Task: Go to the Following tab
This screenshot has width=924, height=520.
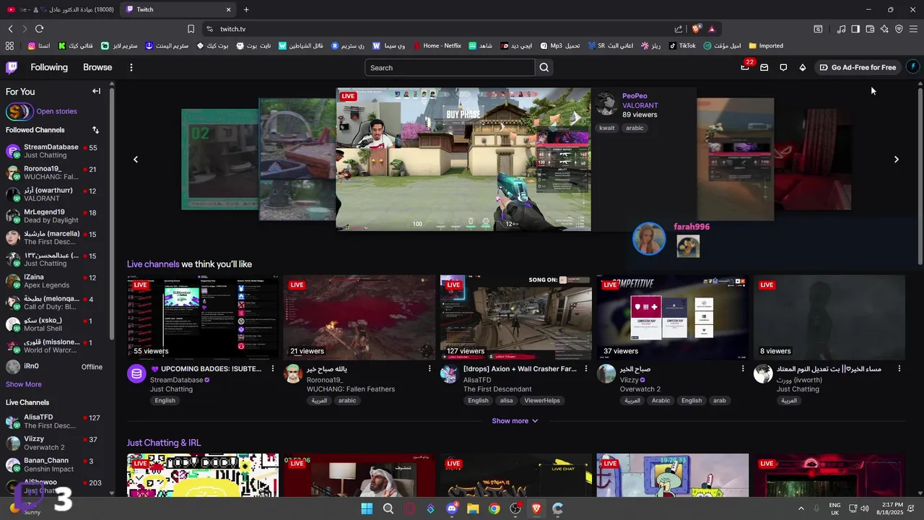Action: 49,67
